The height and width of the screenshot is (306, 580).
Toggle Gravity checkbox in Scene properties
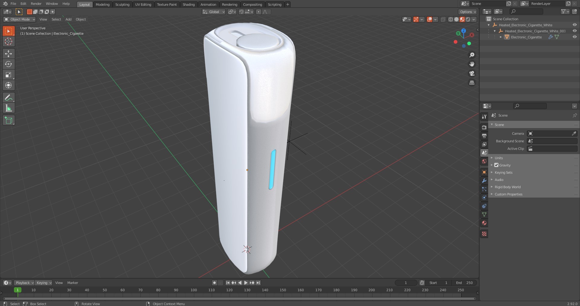point(496,165)
